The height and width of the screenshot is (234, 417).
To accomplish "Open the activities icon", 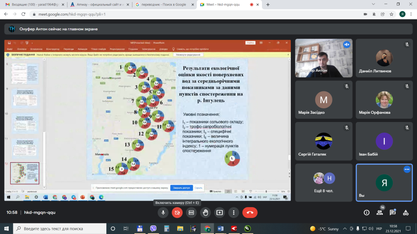I will tap(405, 213).
